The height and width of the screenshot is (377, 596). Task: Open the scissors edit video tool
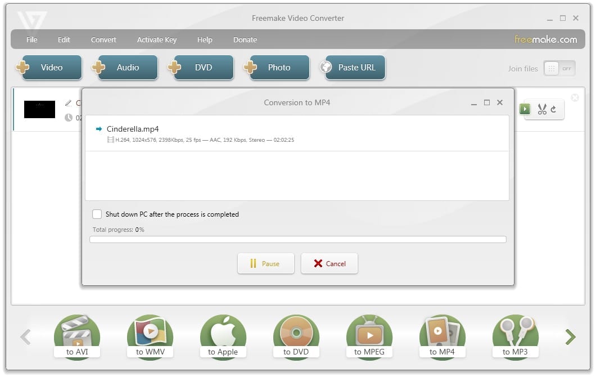[542, 109]
